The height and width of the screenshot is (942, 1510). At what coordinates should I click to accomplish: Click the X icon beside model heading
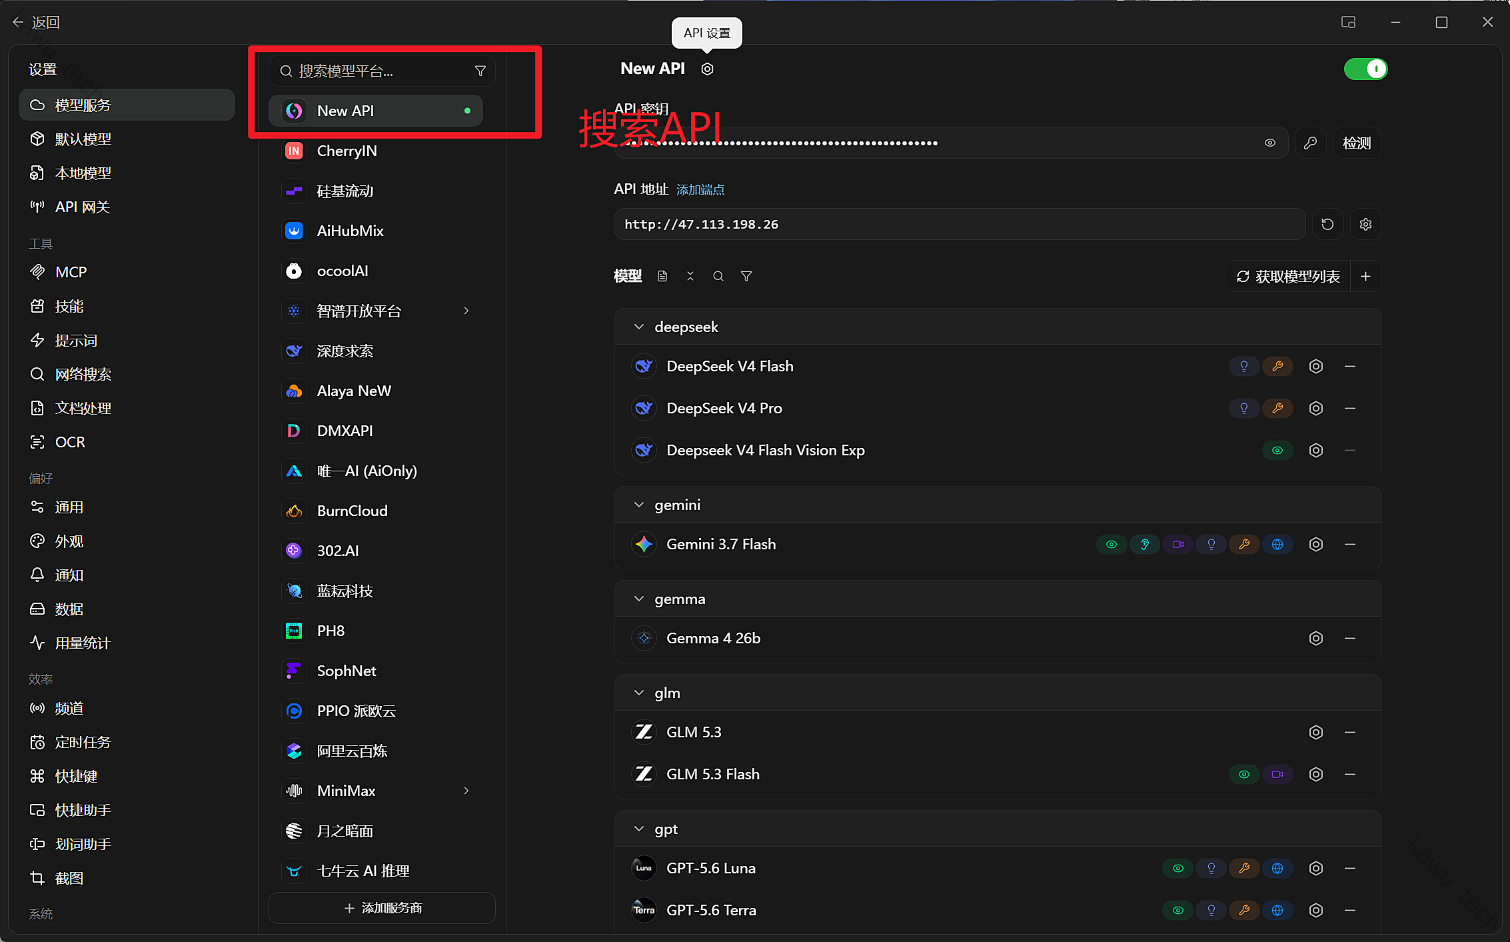(x=690, y=276)
